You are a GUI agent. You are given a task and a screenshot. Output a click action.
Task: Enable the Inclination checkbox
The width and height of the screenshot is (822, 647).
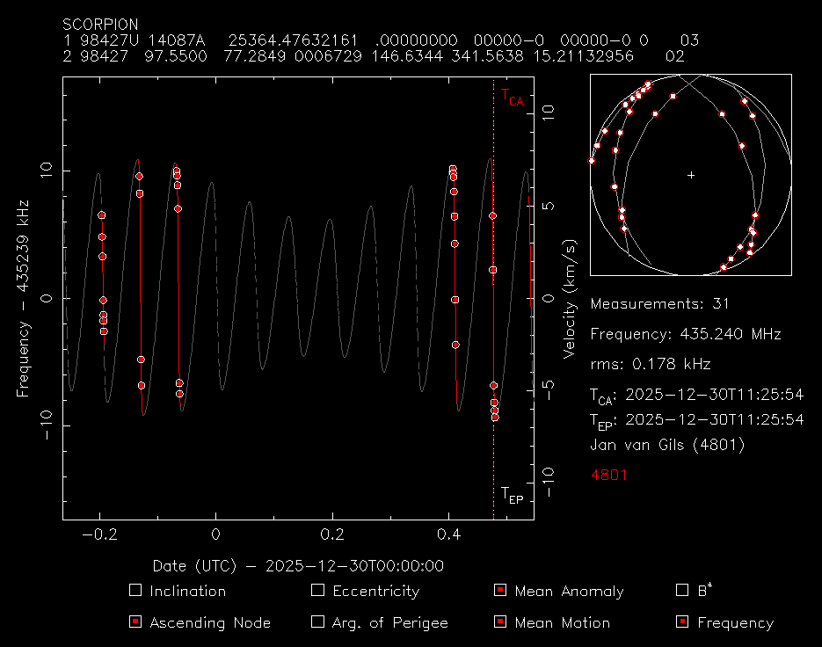pos(135,591)
